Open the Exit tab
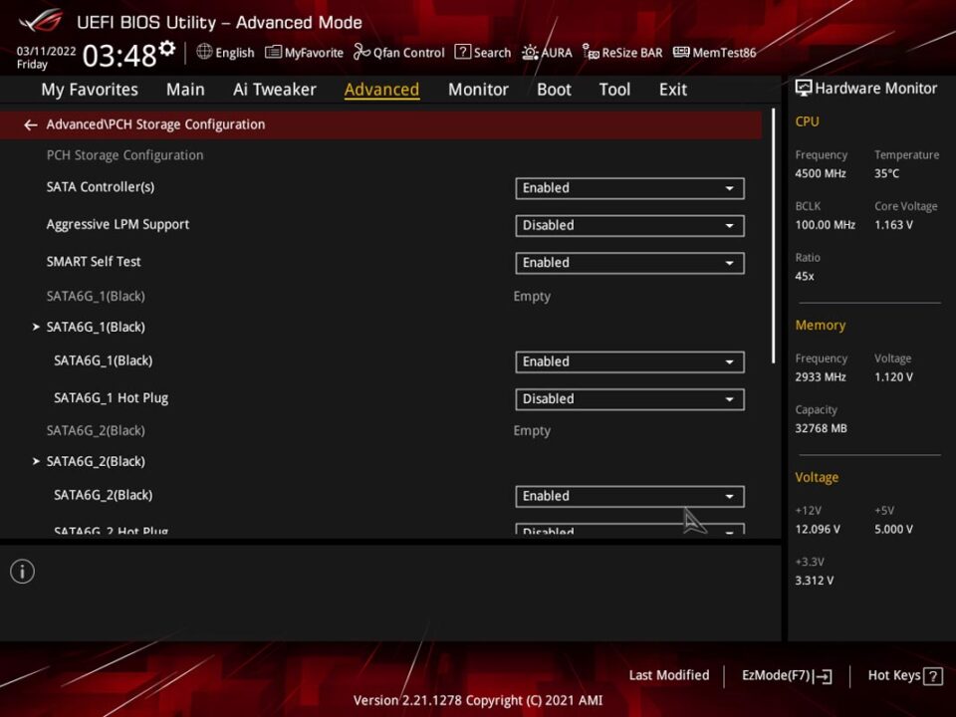Screen dimensions: 956x717 673,90
